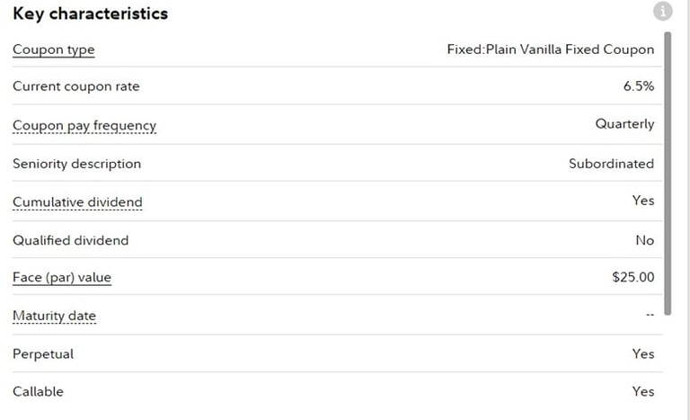The height and width of the screenshot is (420, 690).
Task: Open the Face (par) value definition
Action: point(62,277)
